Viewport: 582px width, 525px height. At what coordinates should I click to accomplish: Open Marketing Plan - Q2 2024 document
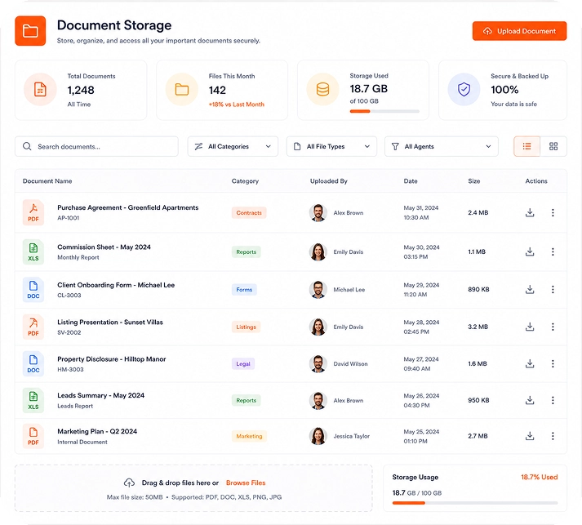coord(97,431)
